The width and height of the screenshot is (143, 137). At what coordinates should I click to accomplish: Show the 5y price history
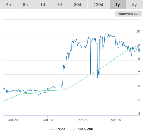pyautogui.click(x=134, y=5)
